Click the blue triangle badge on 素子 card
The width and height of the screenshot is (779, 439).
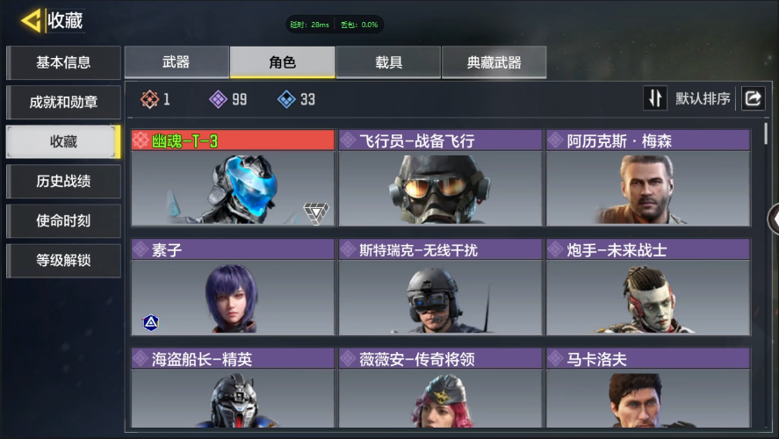click(151, 323)
